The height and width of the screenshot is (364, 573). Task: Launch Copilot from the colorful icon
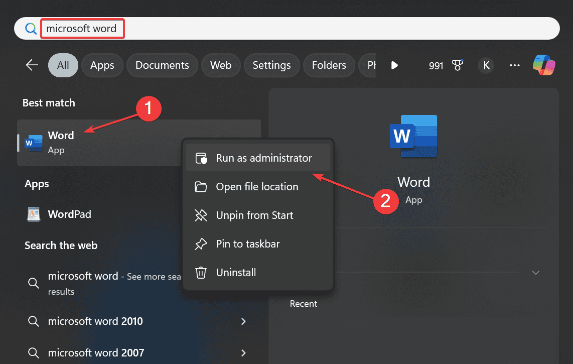544,65
